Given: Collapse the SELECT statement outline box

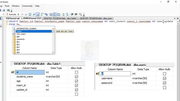Looking at the screenshot, I should pyautogui.click(x=8, y=21).
